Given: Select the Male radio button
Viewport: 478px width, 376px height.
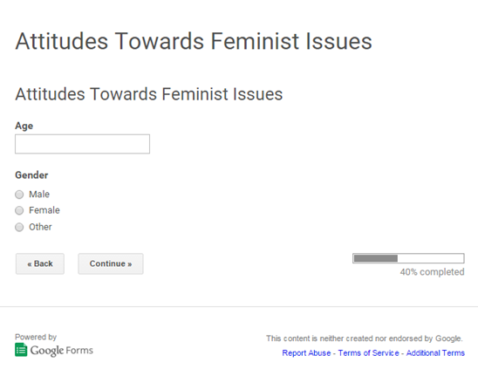Looking at the screenshot, I should pos(19,195).
